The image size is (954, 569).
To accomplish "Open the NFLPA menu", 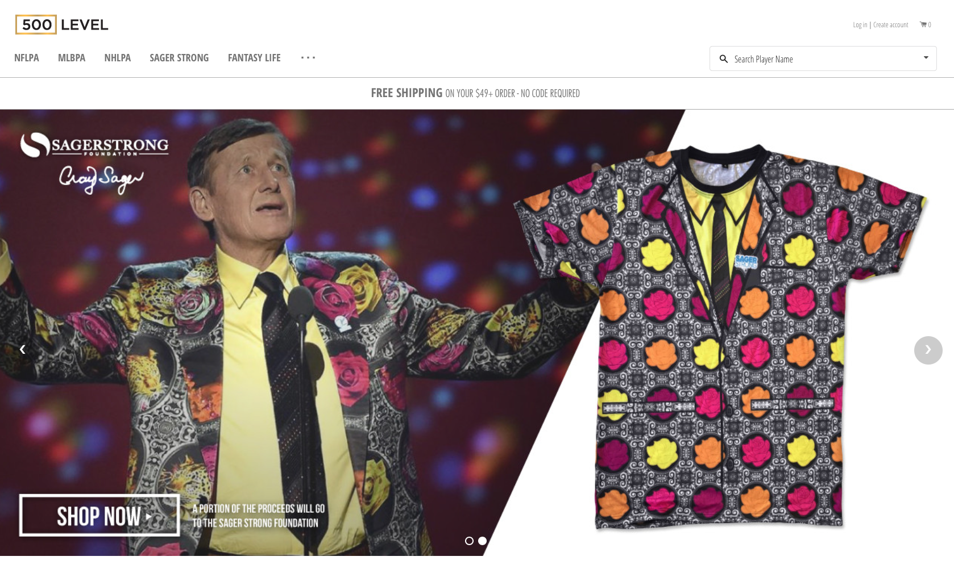I will tap(27, 58).
